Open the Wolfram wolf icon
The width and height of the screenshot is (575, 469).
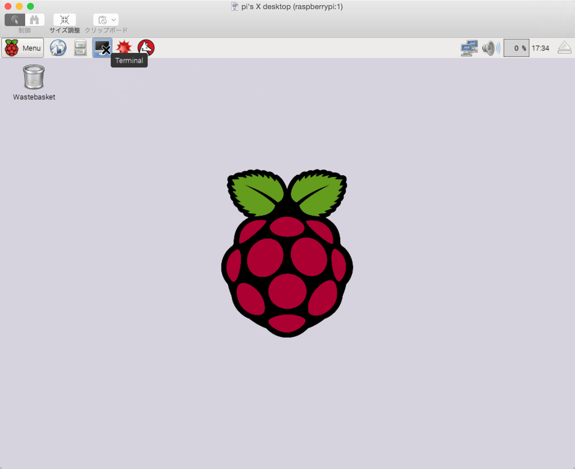146,48
